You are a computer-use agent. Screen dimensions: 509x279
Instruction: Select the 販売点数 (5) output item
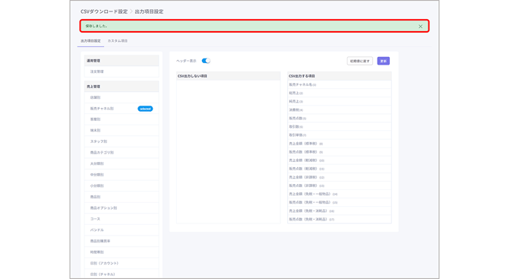click(340, 119)
